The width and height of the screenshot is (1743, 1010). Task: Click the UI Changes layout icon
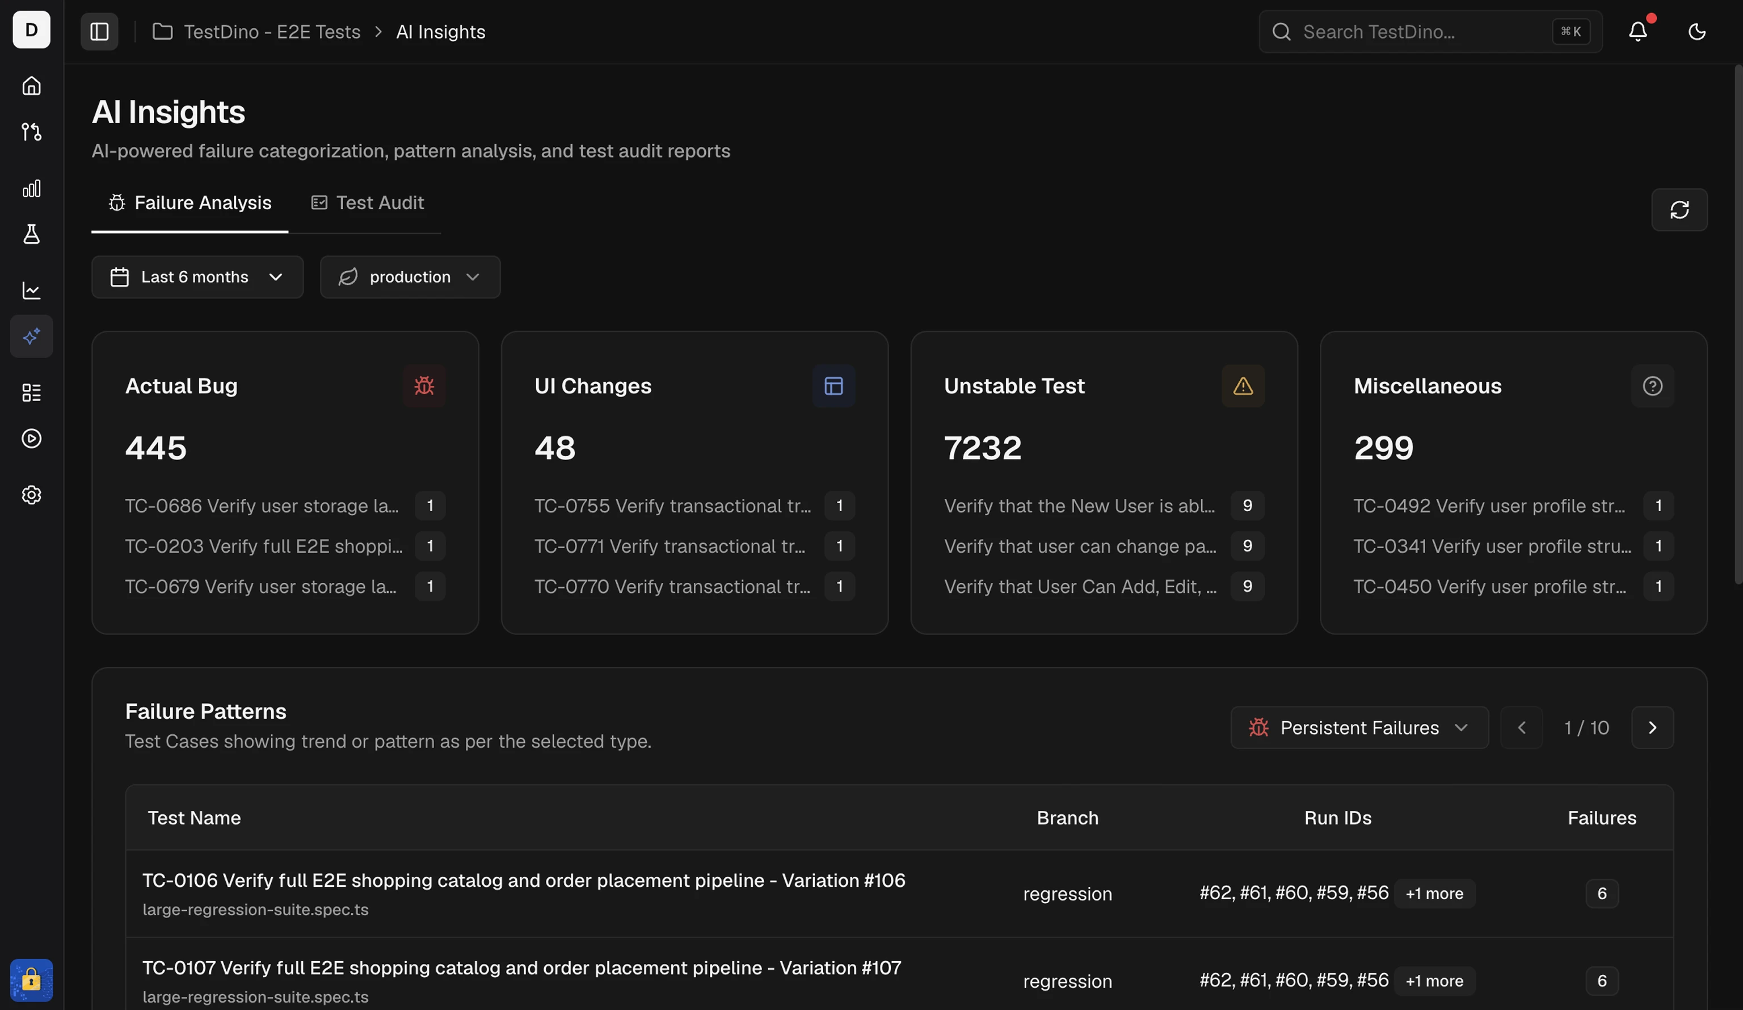(x=833, y=386)
